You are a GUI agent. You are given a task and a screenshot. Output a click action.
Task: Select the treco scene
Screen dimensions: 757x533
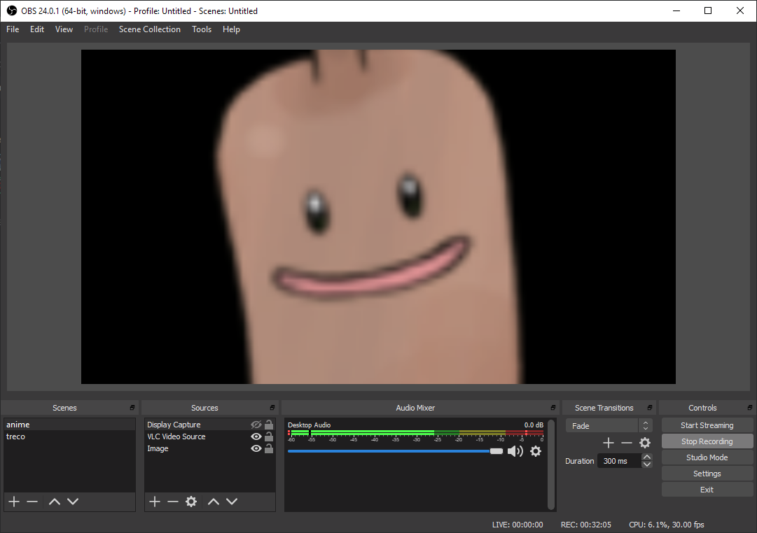click(x=69, y=436)
